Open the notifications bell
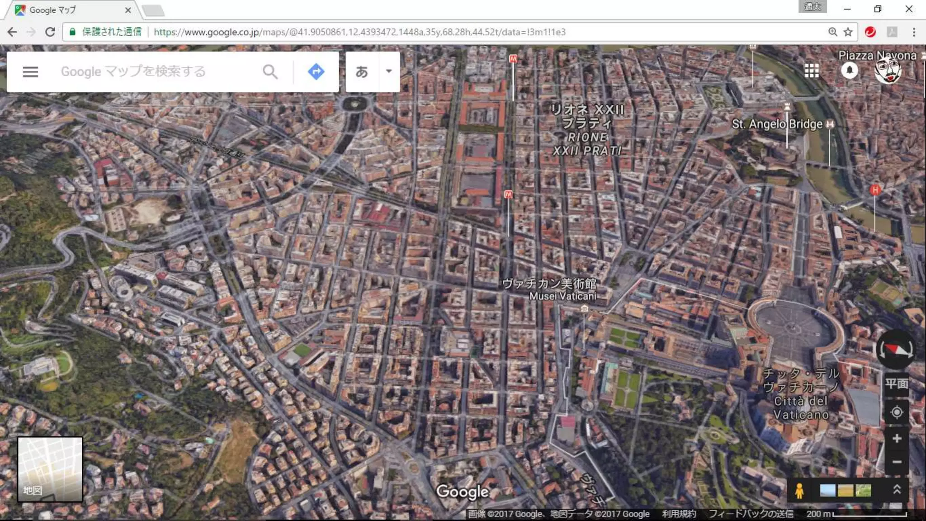 tap(850, 71)
